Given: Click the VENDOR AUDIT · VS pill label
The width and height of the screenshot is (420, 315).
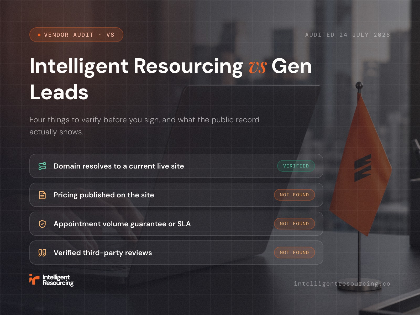Looking at the screenshot, I should click(79, 35).
